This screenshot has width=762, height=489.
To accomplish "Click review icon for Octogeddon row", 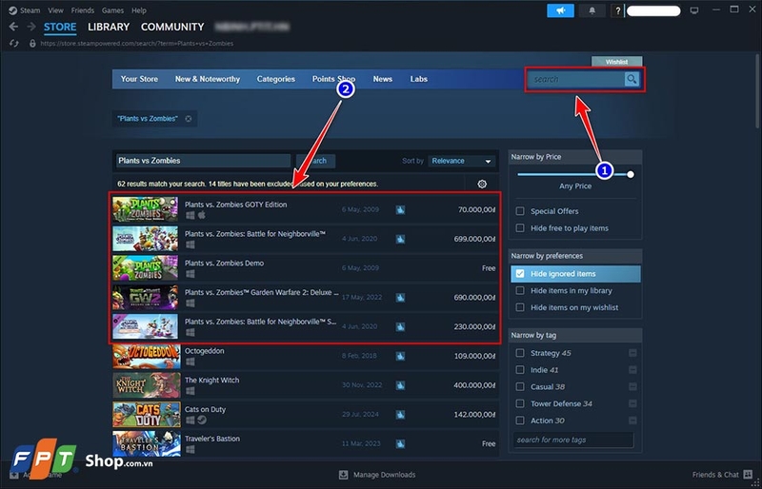I will coord(400,356).
